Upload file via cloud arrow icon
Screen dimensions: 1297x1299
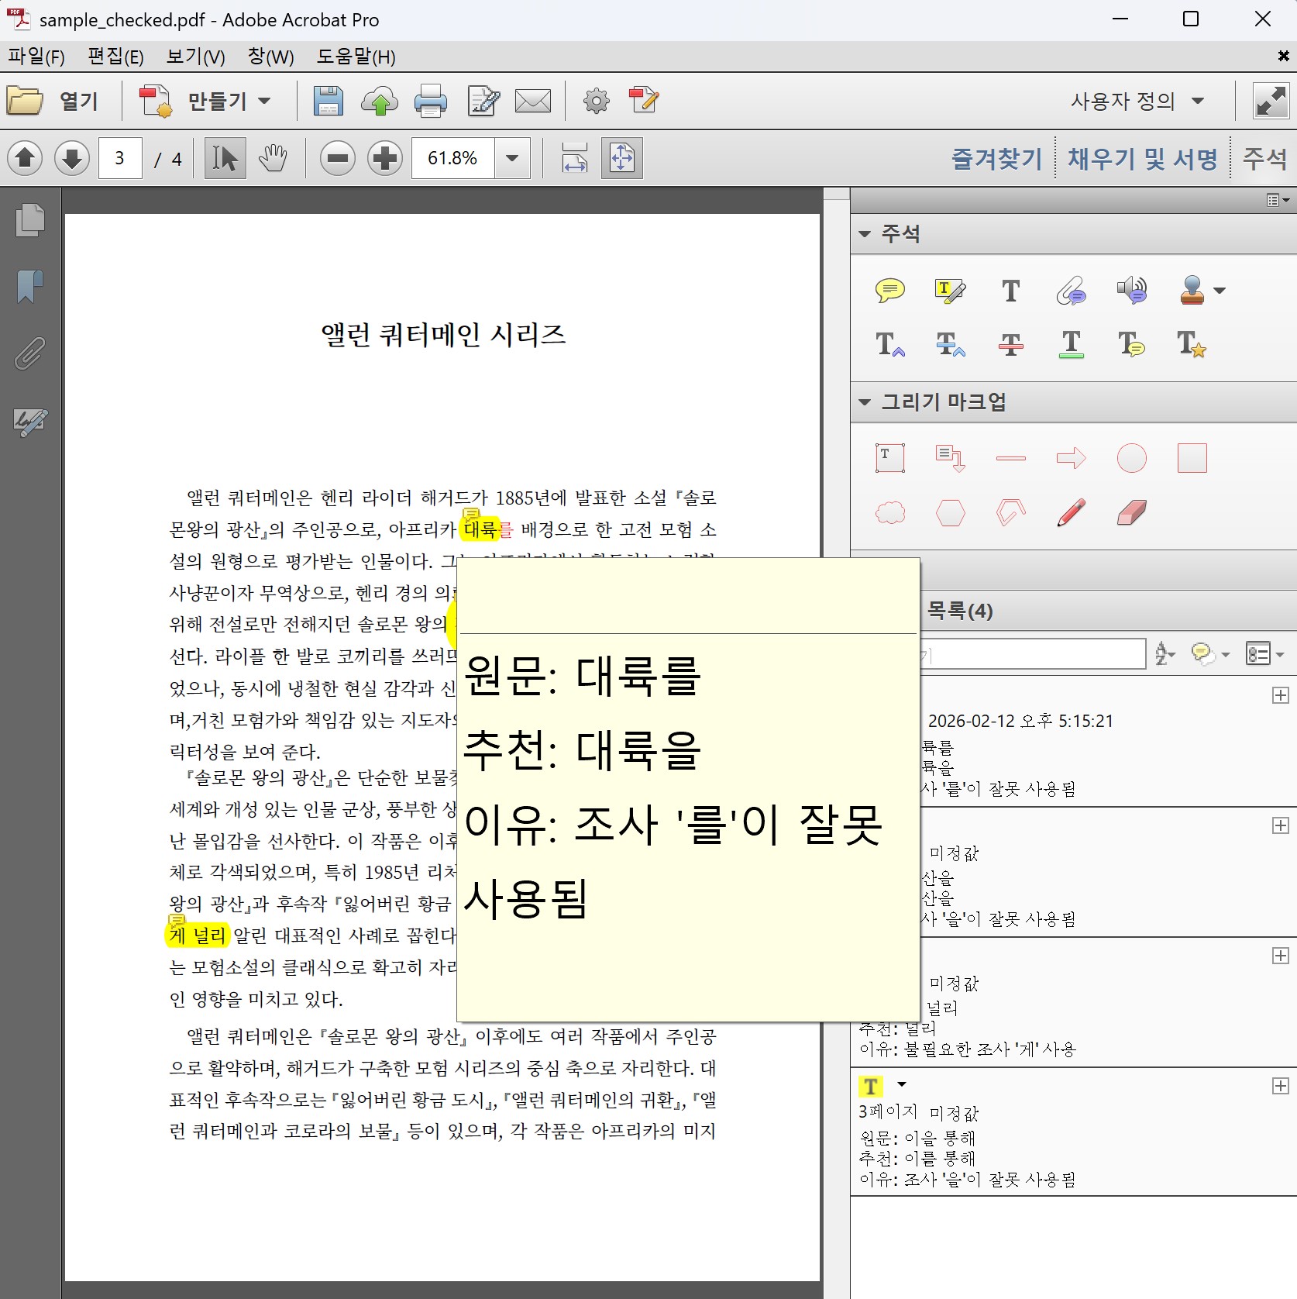point(380,101)
